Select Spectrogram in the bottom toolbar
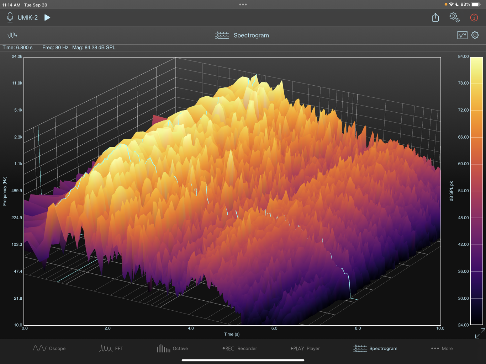486x364 pixels. click(375, 348)
